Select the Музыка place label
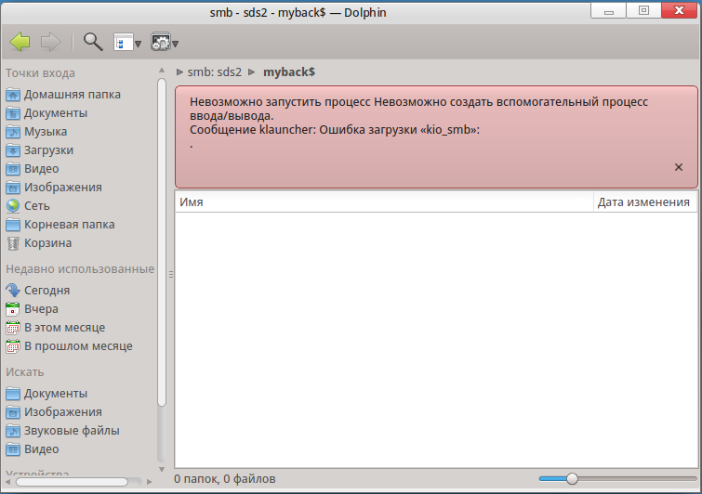The image size is (702, 494). pos(46,132)
